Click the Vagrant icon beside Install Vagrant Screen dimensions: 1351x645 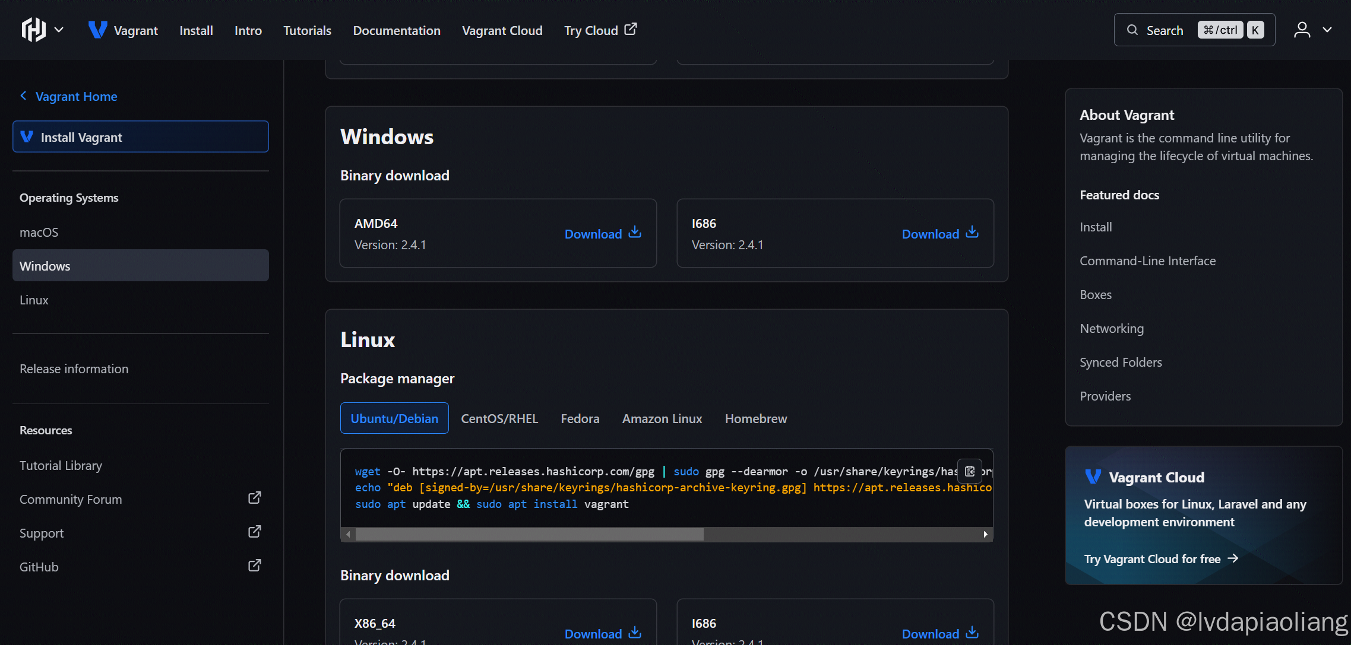tap(27, 136)
